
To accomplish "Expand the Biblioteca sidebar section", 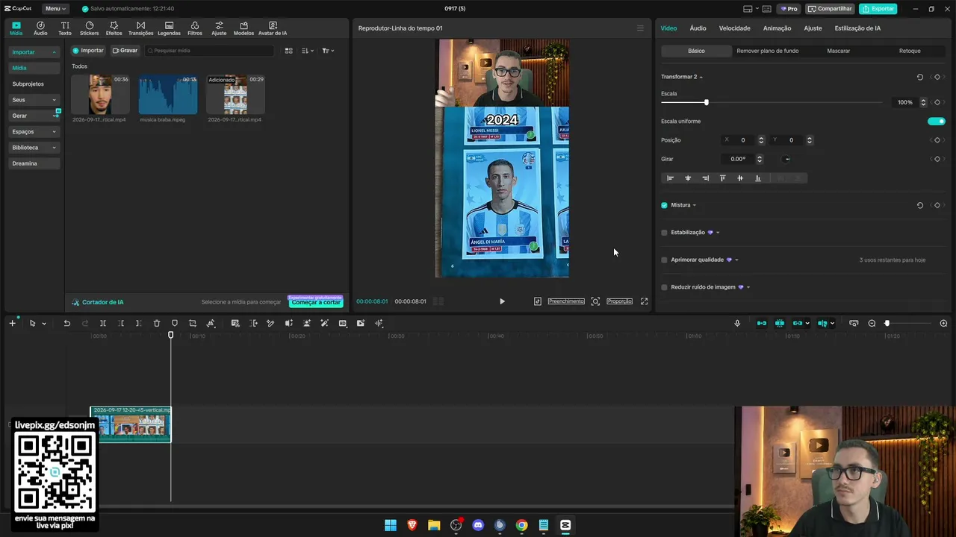I will tap(34, 148).
